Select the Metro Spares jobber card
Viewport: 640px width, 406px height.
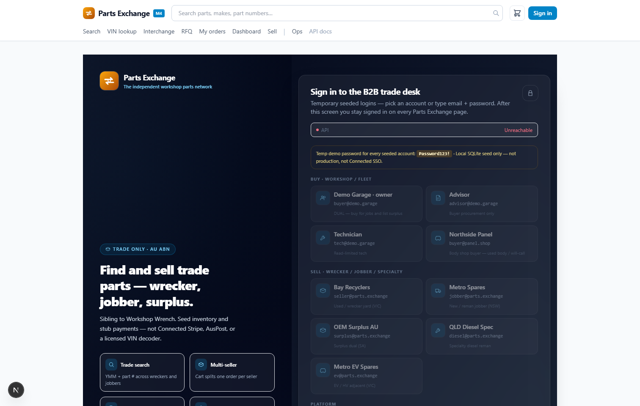point(482,296)
